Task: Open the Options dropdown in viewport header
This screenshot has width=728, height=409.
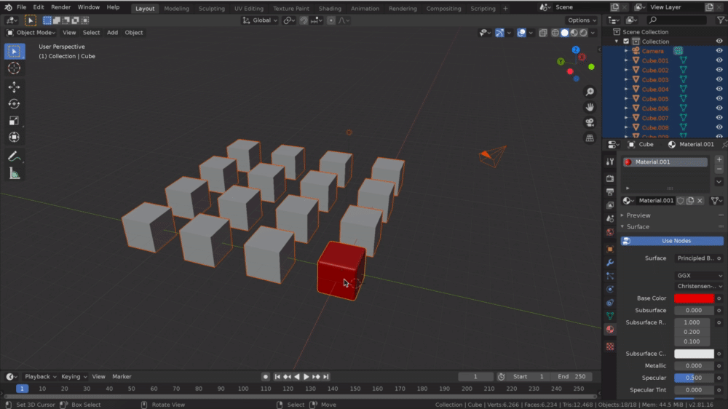Action: 582,20
